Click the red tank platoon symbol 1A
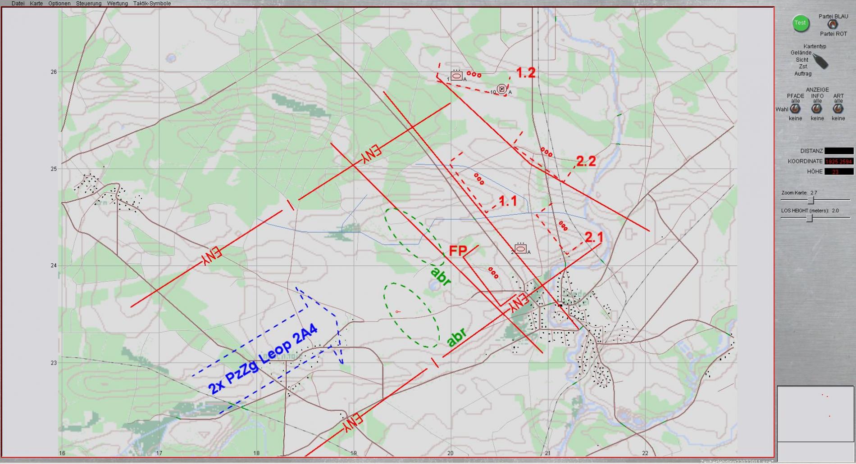Screen dimensions: 856x464 (456, 76)
